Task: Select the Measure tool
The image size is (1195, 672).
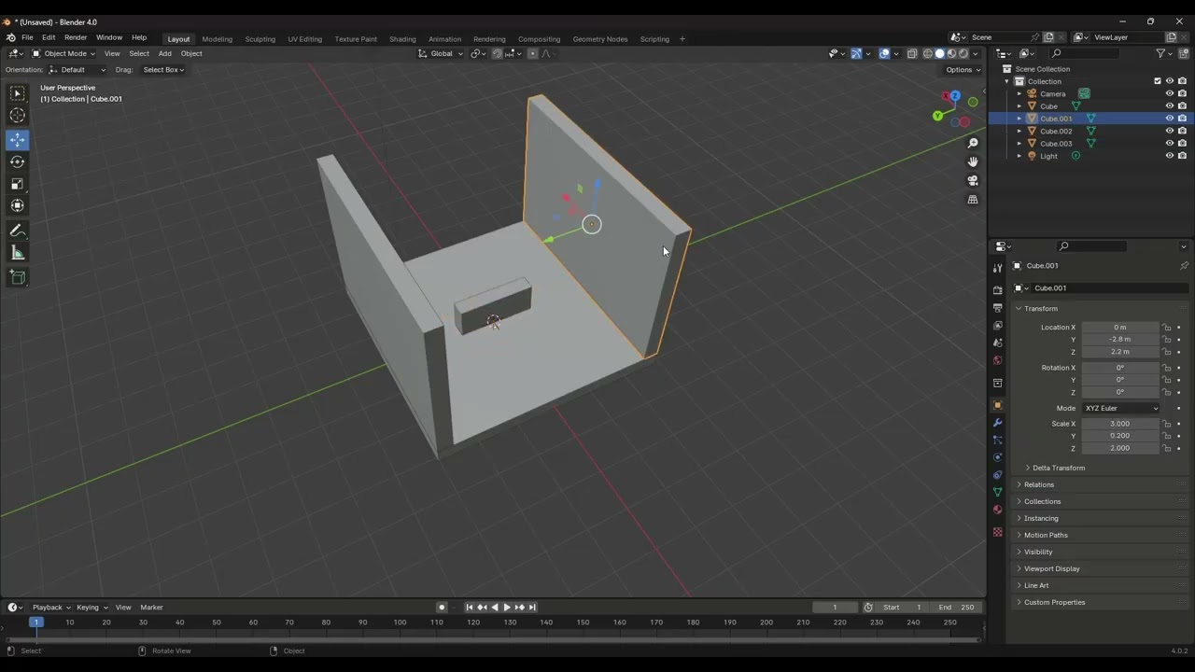Action: 17,253
